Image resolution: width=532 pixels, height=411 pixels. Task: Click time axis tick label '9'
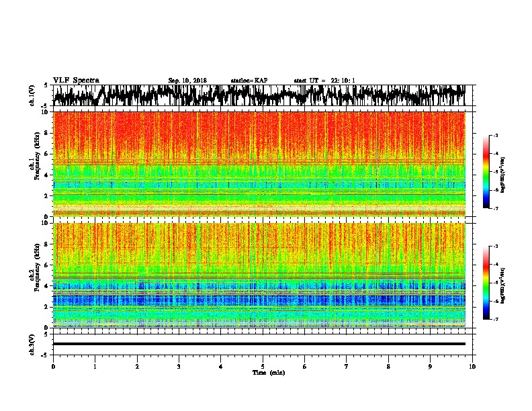tap(430, 367)
